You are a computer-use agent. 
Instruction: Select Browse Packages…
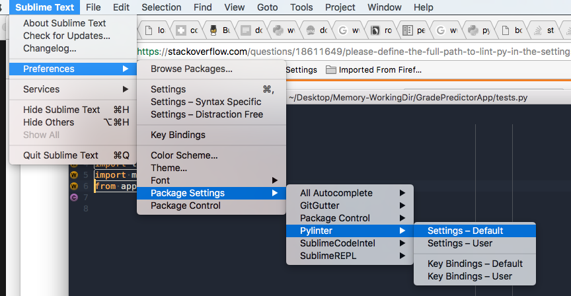[211, 69]
